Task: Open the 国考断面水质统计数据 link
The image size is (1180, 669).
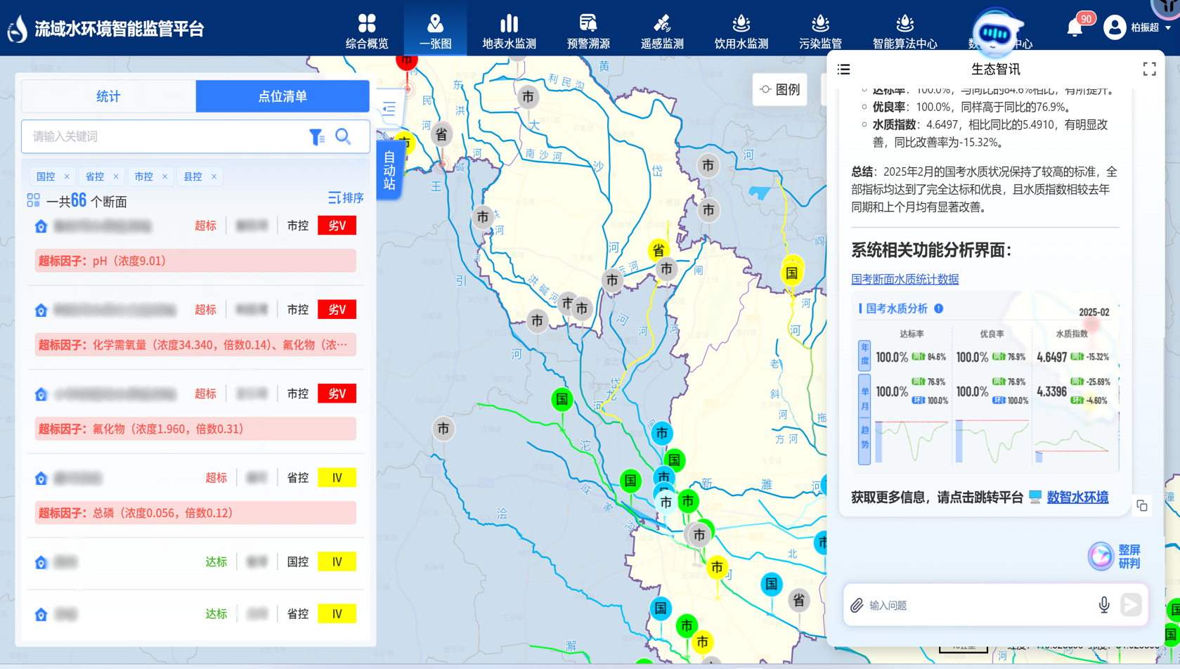Action: pos(905,279)
